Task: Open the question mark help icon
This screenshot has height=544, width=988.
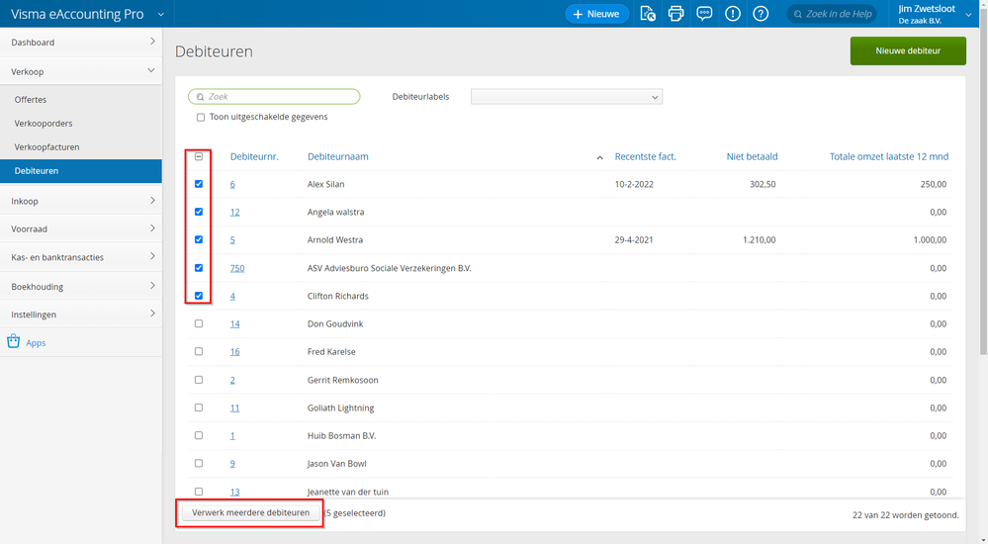Action: [761, 14]
